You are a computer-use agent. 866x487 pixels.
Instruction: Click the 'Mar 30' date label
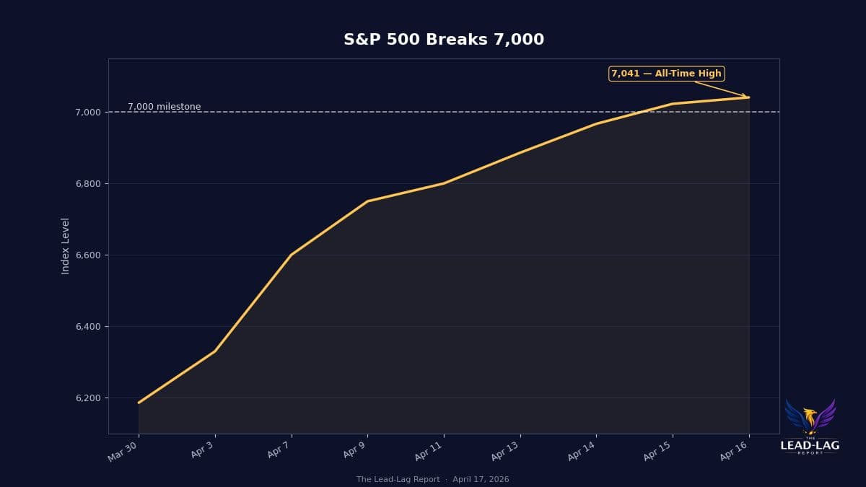coord(123,451)
